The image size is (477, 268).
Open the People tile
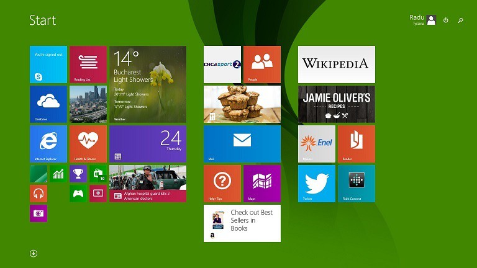pos(262,65)
